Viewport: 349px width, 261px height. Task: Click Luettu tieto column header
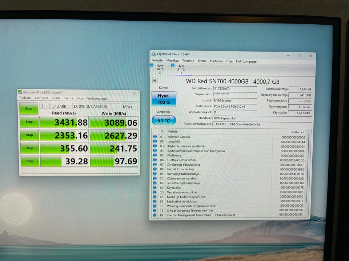pos(298,132)
